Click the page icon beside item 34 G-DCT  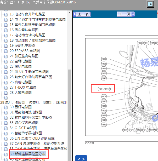tap(6, 128)
